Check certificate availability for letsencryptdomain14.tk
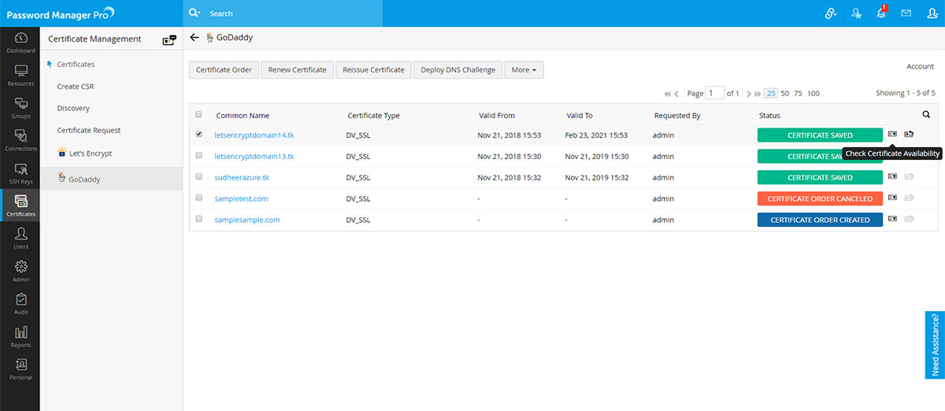Viewport: 945px width, 411px height. tap(892, 135)
